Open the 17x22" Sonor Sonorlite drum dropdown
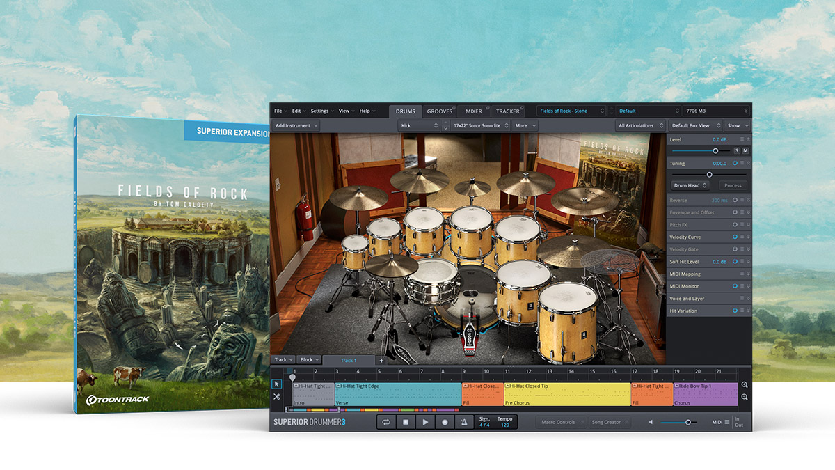 point(480,126)
